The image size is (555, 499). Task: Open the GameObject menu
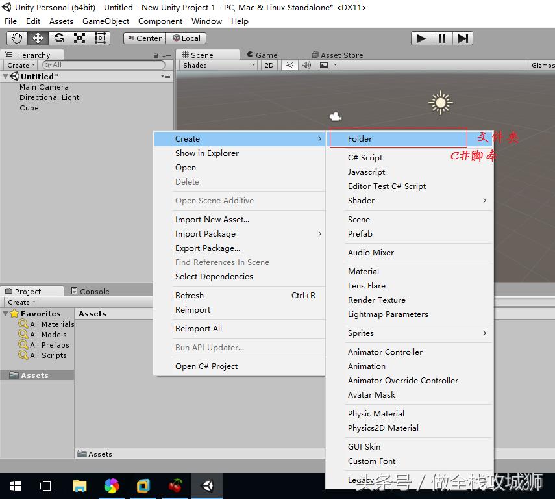pyautogui.click(x=105, y=21)
